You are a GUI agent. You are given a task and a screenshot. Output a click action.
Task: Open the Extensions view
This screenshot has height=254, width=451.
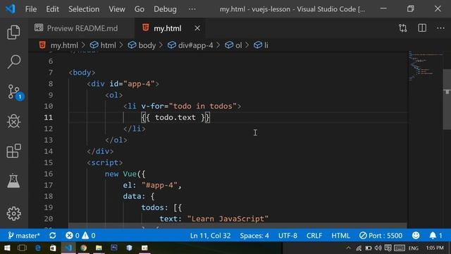point(13,151)
